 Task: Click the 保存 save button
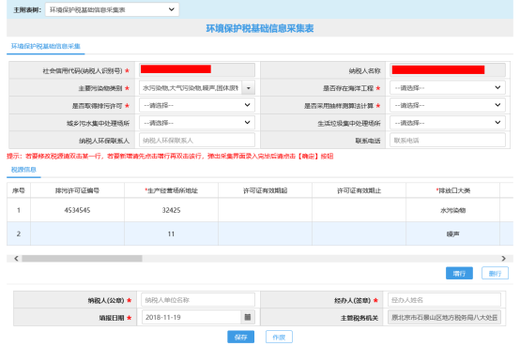point(241,337)
